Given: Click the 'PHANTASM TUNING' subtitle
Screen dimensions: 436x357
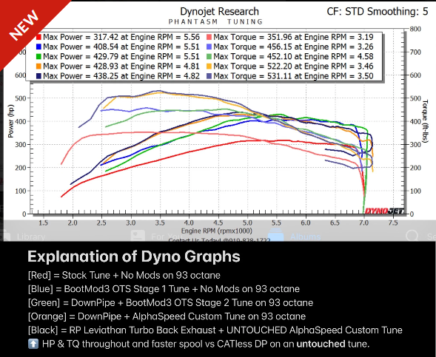Looking at the screenshot, I should click(x=215, y=21).
